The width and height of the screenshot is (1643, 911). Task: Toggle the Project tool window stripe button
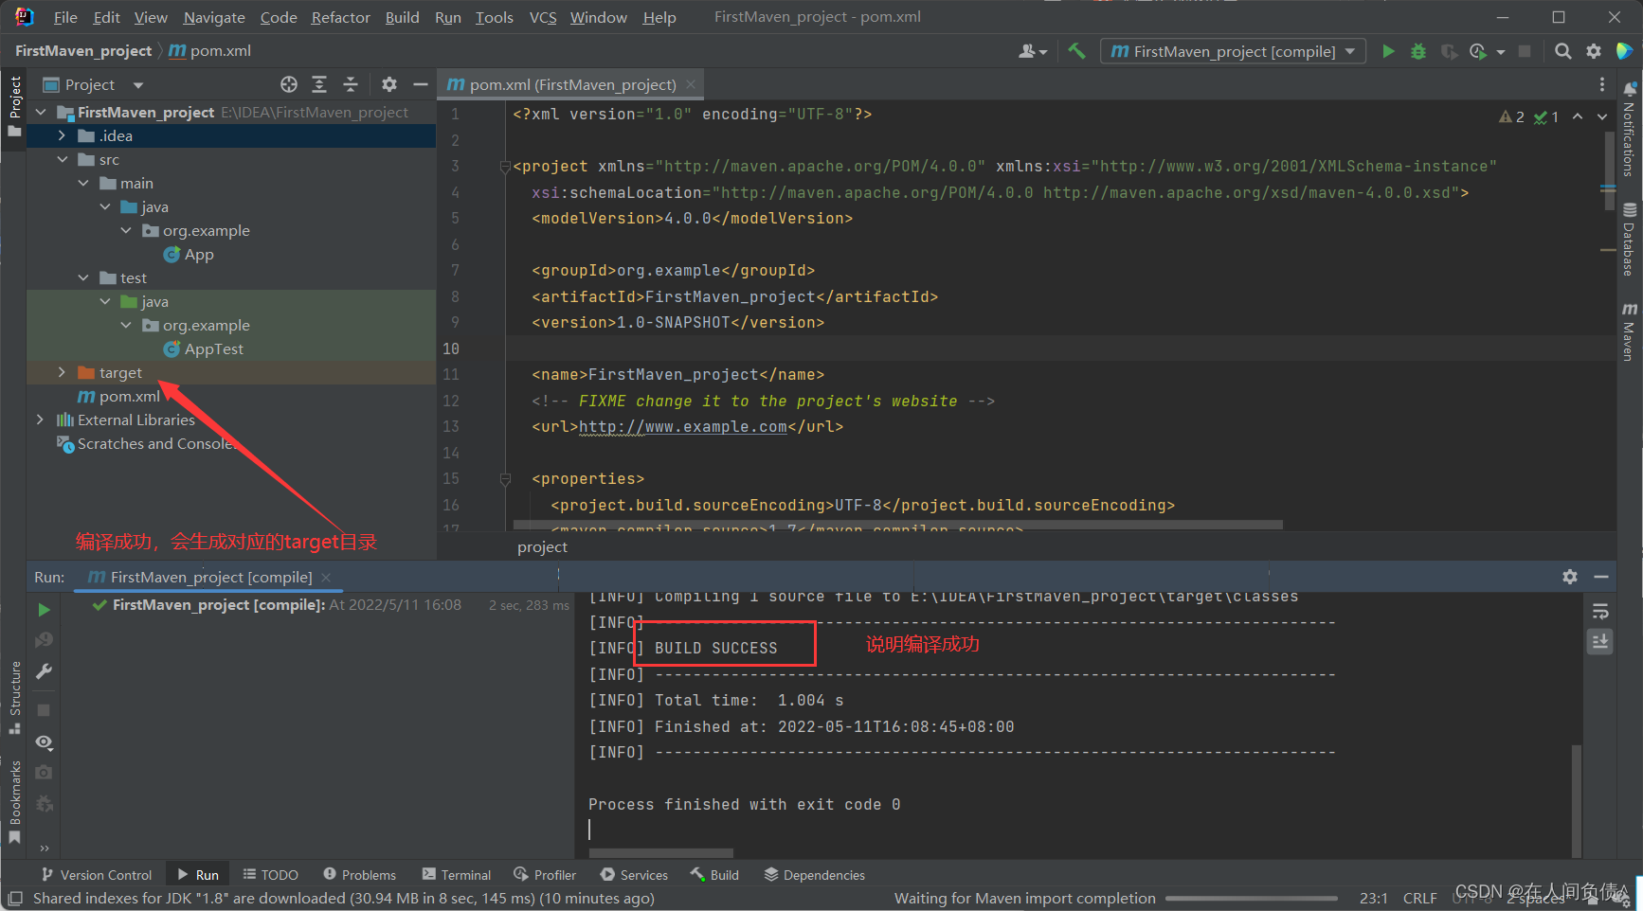pyautogui.click(x=14, y=106)
